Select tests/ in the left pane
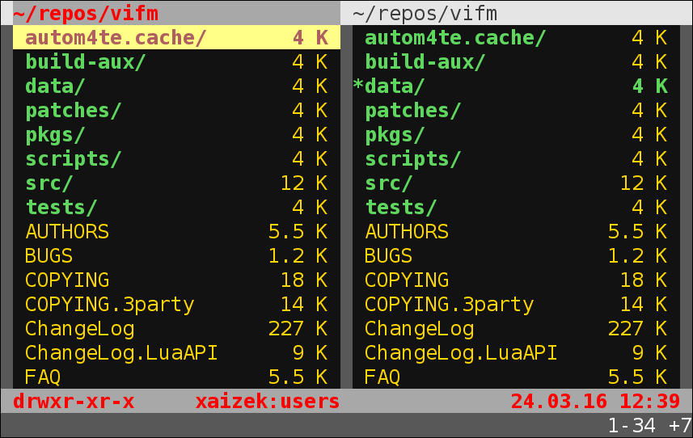This screenshot has height=438, width=693. (176, 207)
